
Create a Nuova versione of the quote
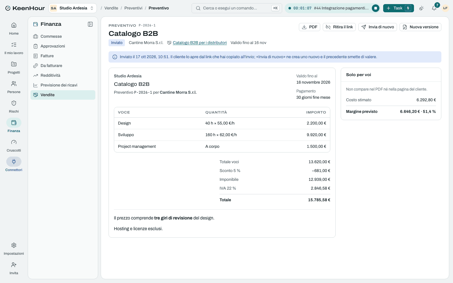420,27
